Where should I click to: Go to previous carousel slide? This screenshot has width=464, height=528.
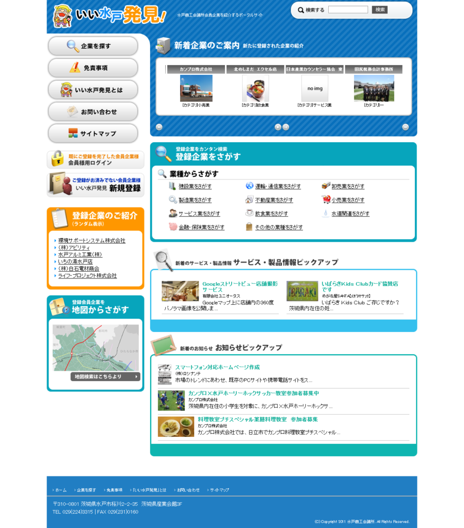click(159, 127)
